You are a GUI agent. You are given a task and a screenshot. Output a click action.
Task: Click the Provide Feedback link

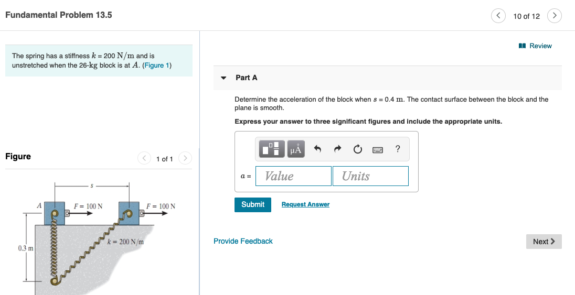pos(243,241)
